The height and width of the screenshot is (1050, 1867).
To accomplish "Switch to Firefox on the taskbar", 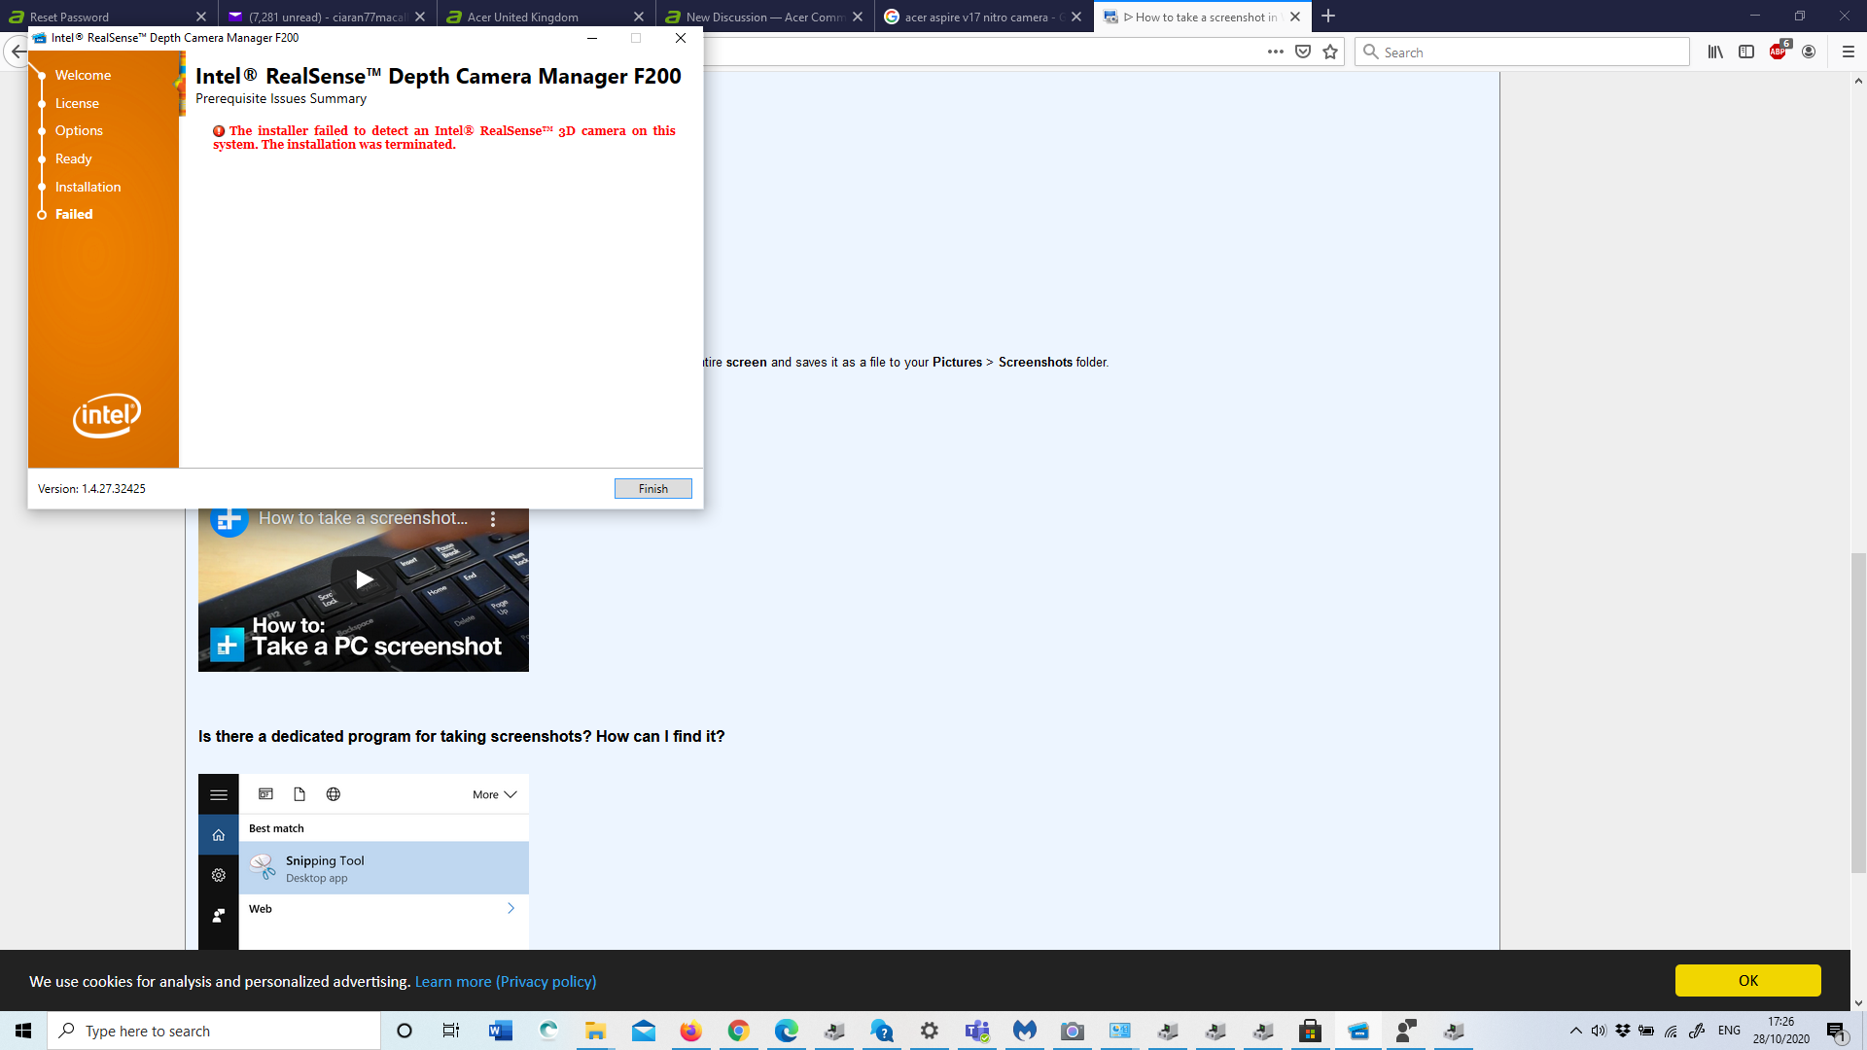I will (x=690, y=1031).
